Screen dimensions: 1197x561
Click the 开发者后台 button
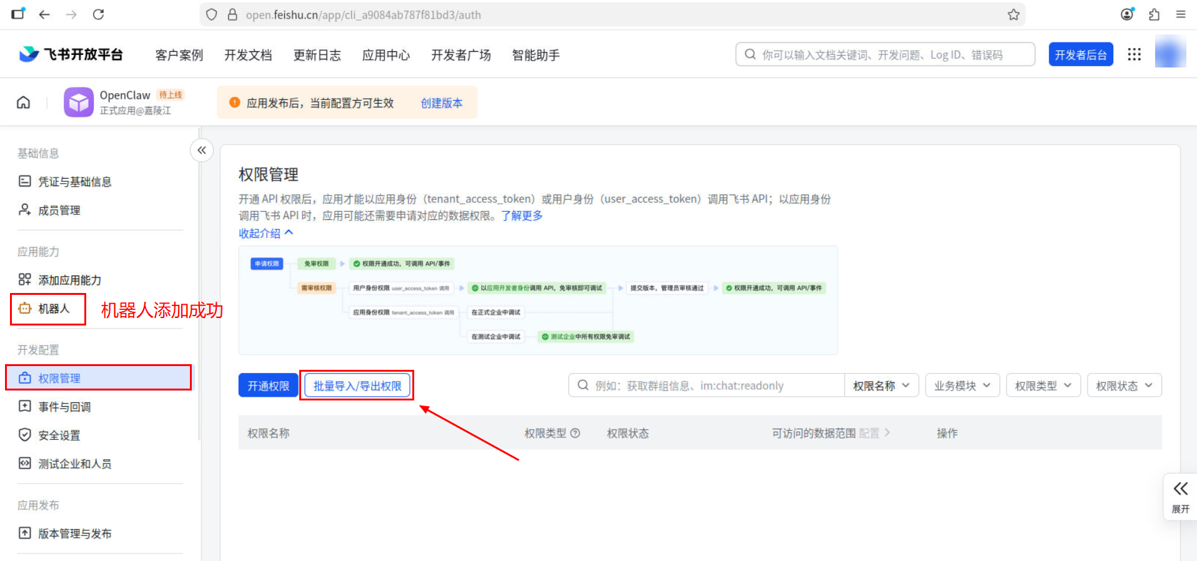click(x=1081, y=54)
